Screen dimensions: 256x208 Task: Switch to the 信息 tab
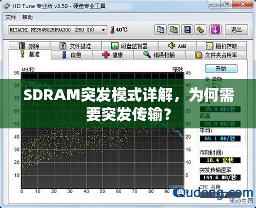(71, 55)
